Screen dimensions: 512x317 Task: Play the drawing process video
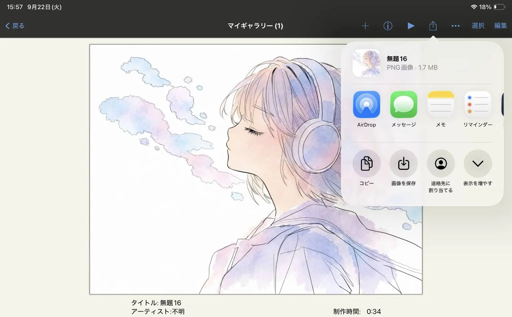coord(411,26)
